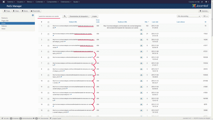Click Desconectar in the status bar
The width and height of the screenshot is (213, 120).
(x=43, y=118)
